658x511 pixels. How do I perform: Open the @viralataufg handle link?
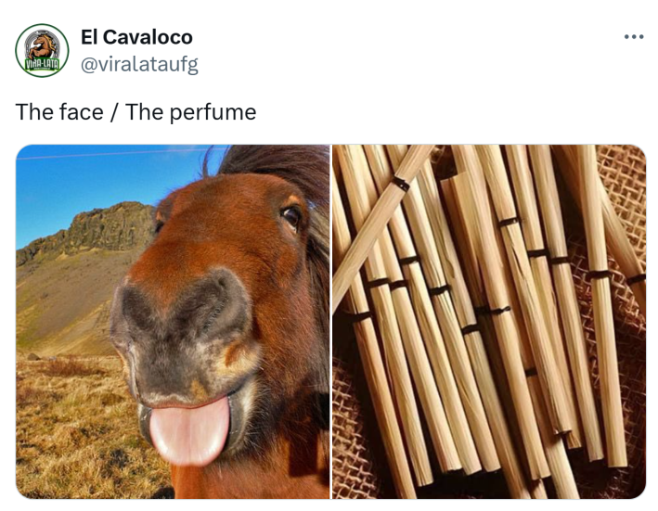139,65
